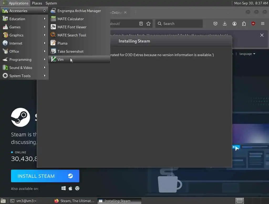The image size is (269, 204).
Task: Click the uBlock Origin shield icon
Action: pos(253,24)
